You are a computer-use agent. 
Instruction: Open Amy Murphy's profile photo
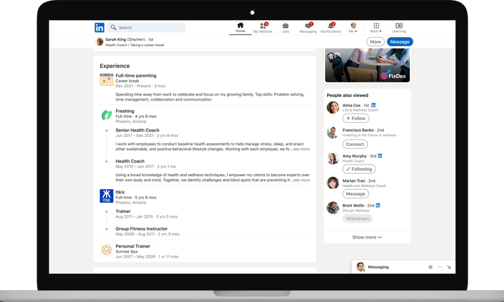(x=333, y=158)
